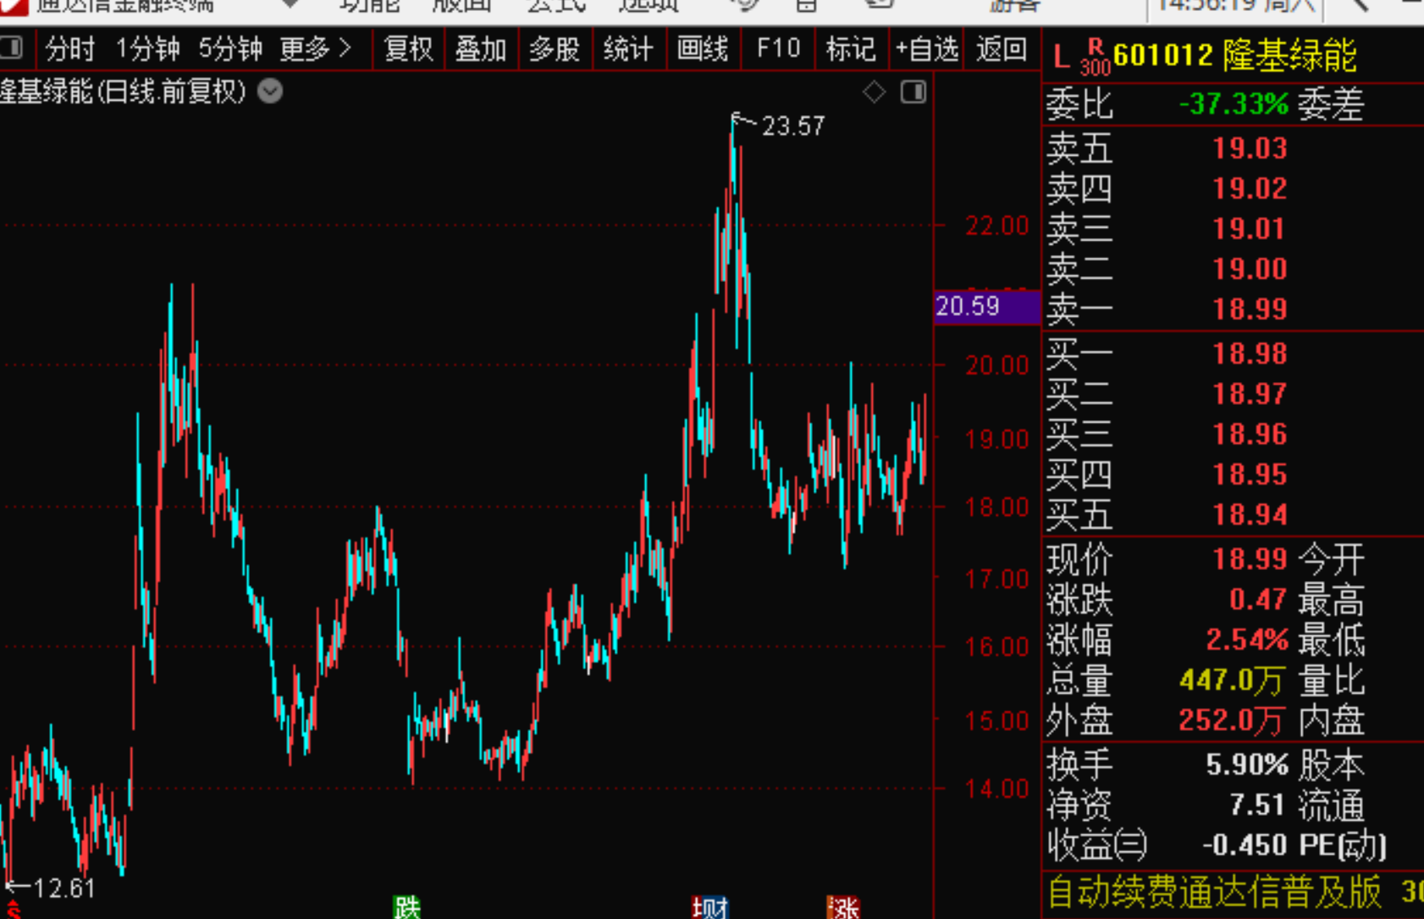Click the 换手 value 5.90%
The height and width of the screenshot is (919, 1424).
[x=1247, y=765]
